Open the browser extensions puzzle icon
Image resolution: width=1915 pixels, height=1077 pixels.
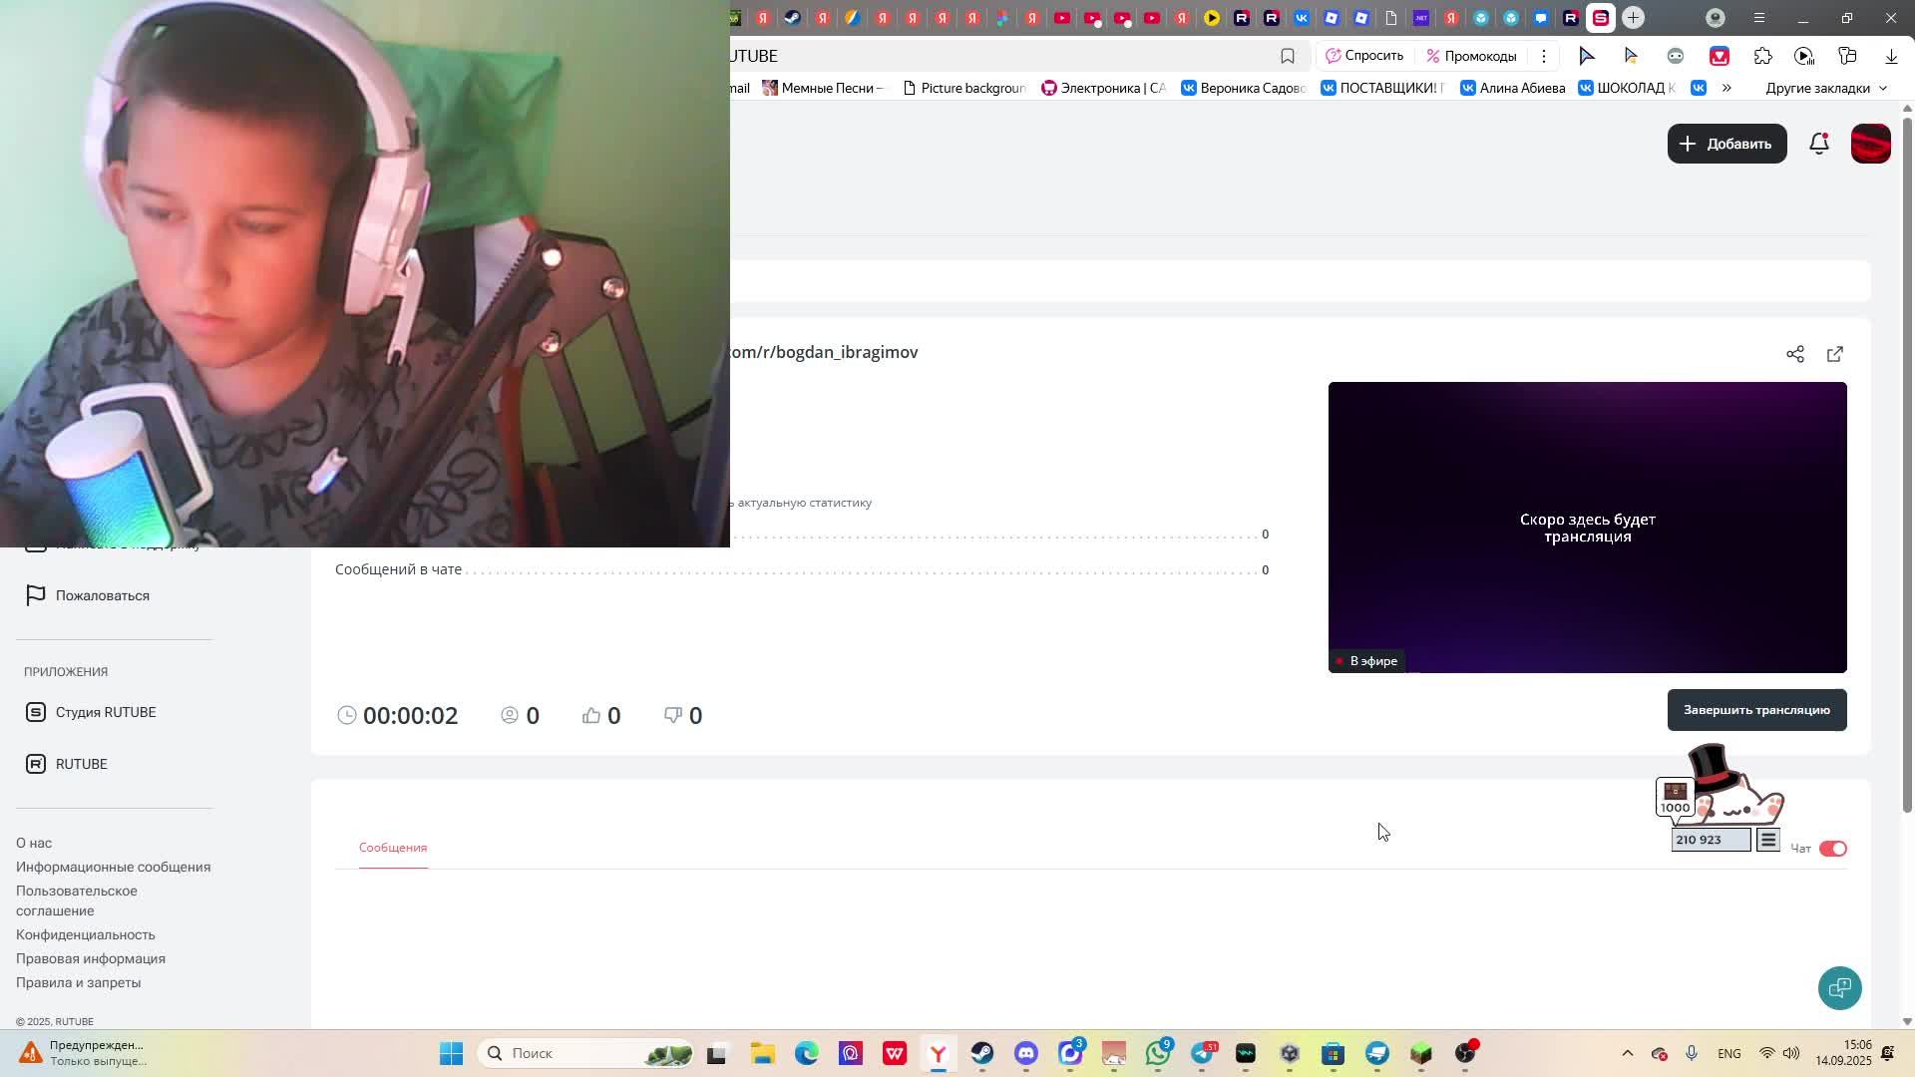(1762, 56)
